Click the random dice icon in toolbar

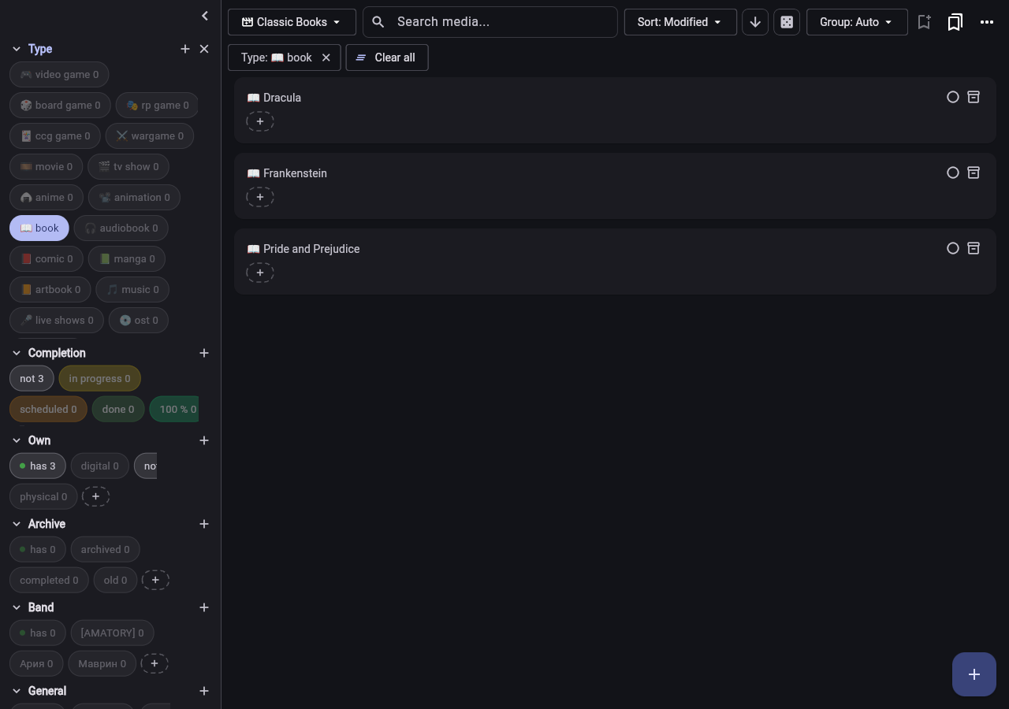(x=787, y=22)
